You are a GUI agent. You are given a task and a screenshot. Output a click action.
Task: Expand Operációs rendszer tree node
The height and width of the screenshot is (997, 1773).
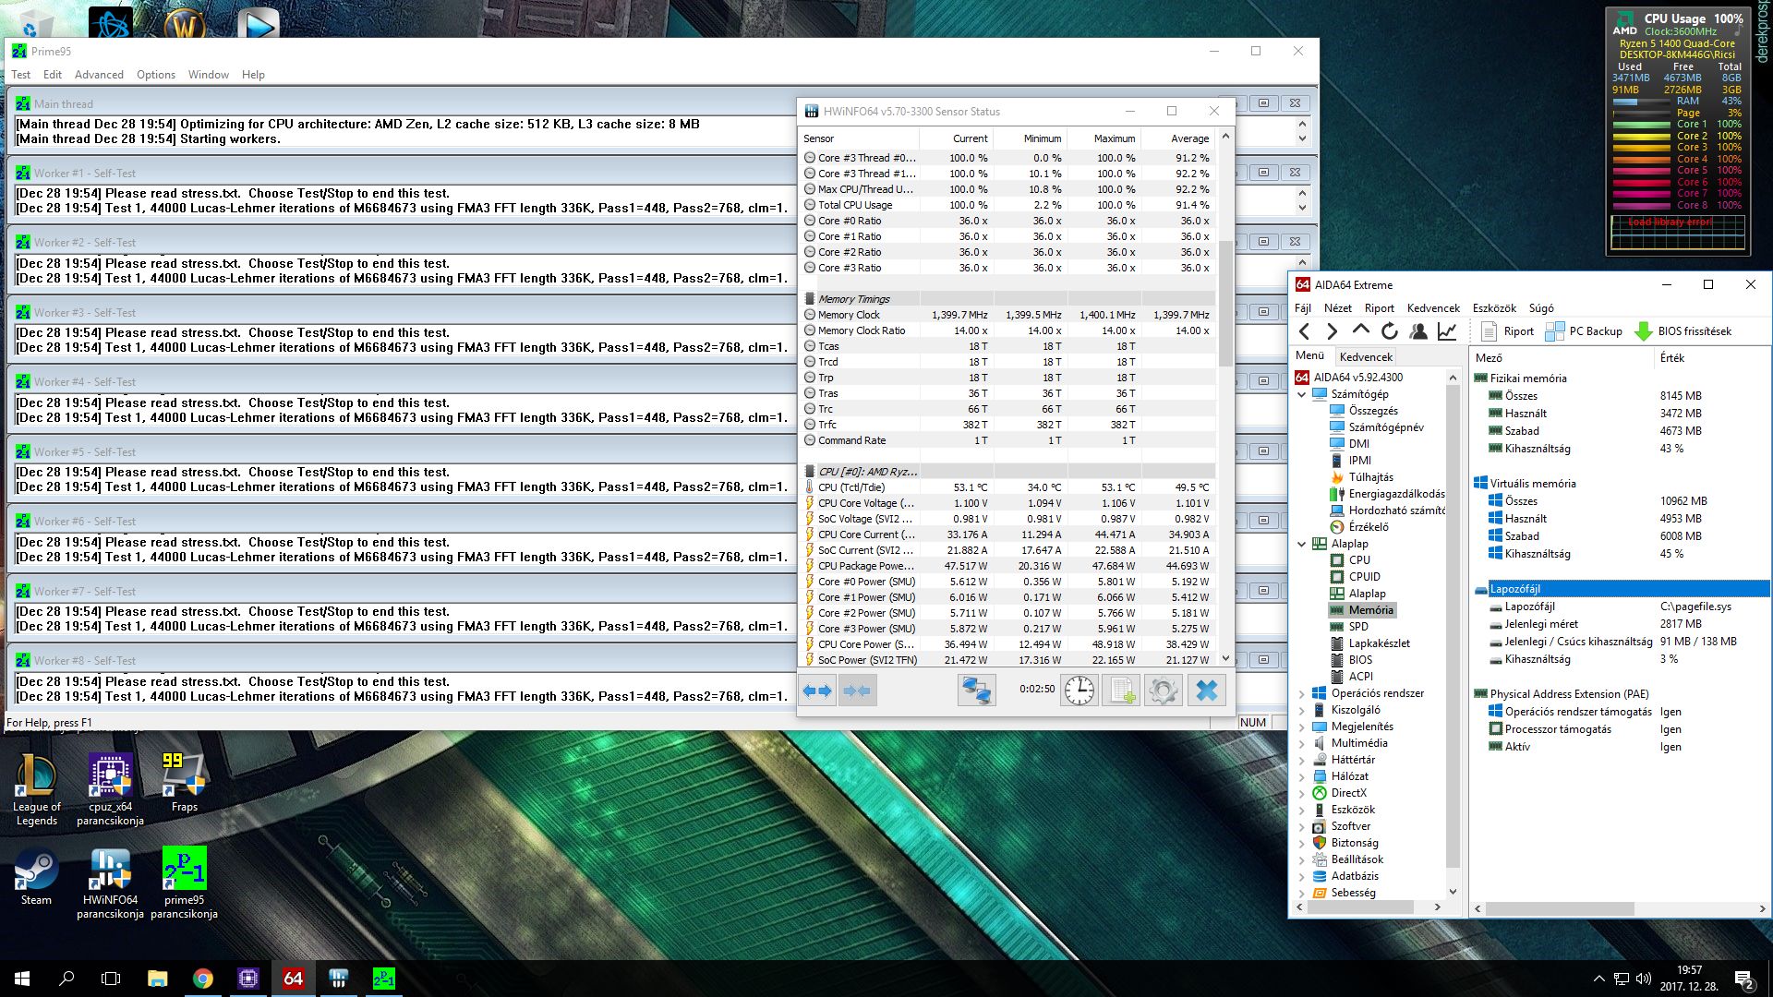point(1302,693)
